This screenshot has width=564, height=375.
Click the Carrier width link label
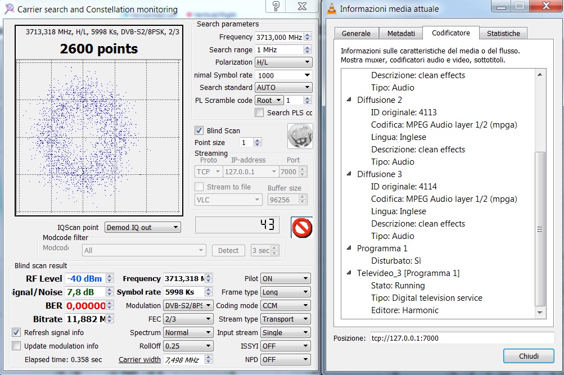(x=139, y=360)
